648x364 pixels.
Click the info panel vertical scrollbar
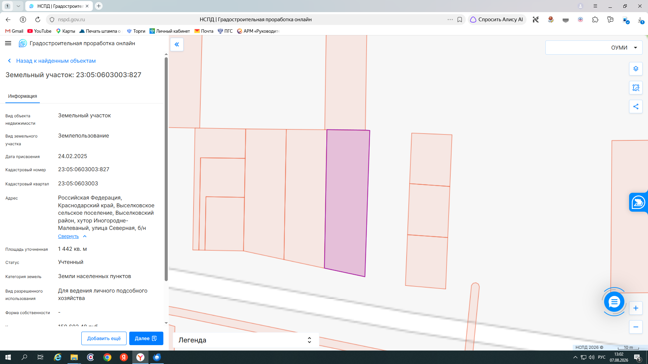tap(166, 169)
